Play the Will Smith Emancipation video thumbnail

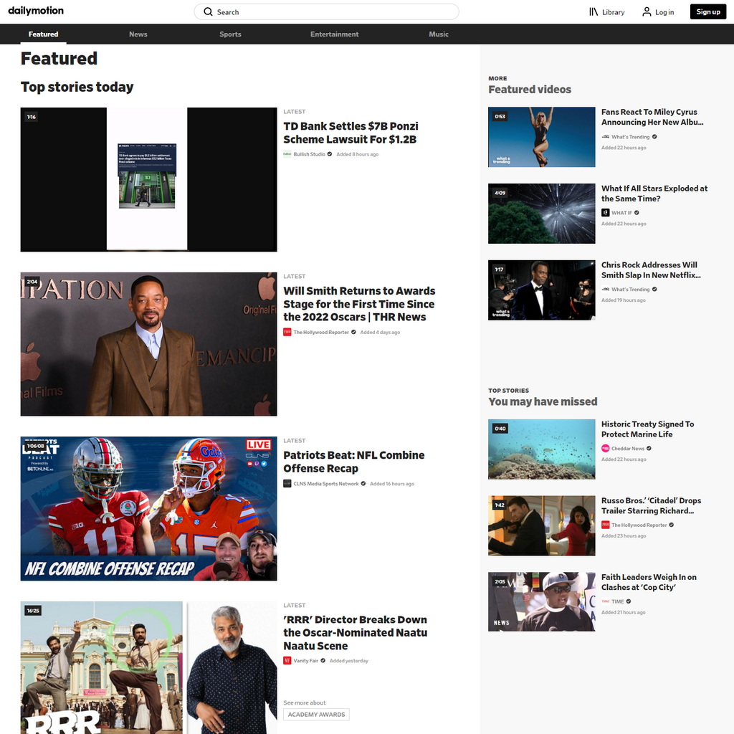pos(149,344)
